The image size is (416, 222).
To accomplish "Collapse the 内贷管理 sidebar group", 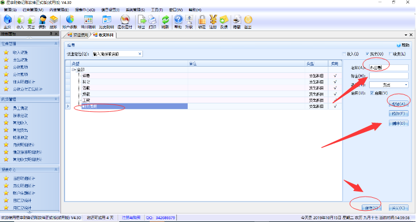I will [x=56, y=99].
